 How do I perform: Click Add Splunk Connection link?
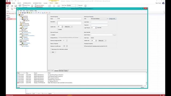click(x=29, y=36)
